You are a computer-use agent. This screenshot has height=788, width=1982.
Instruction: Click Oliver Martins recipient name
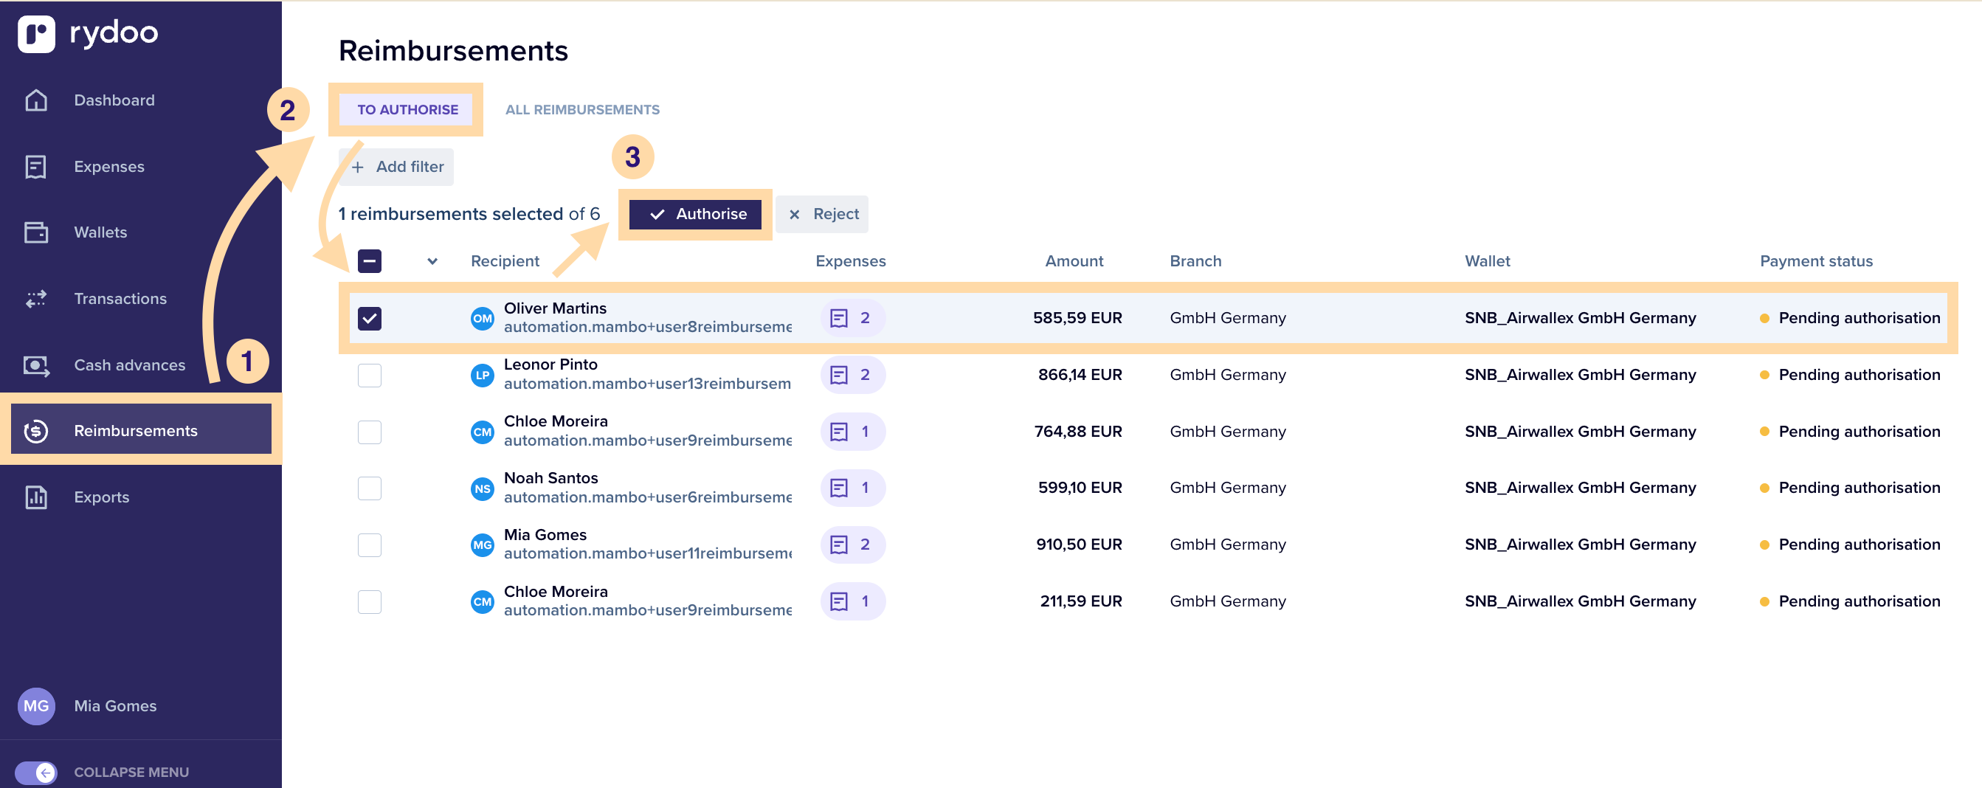[555, 308]
